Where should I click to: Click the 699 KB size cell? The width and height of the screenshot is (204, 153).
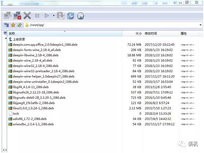click(136, 76)
